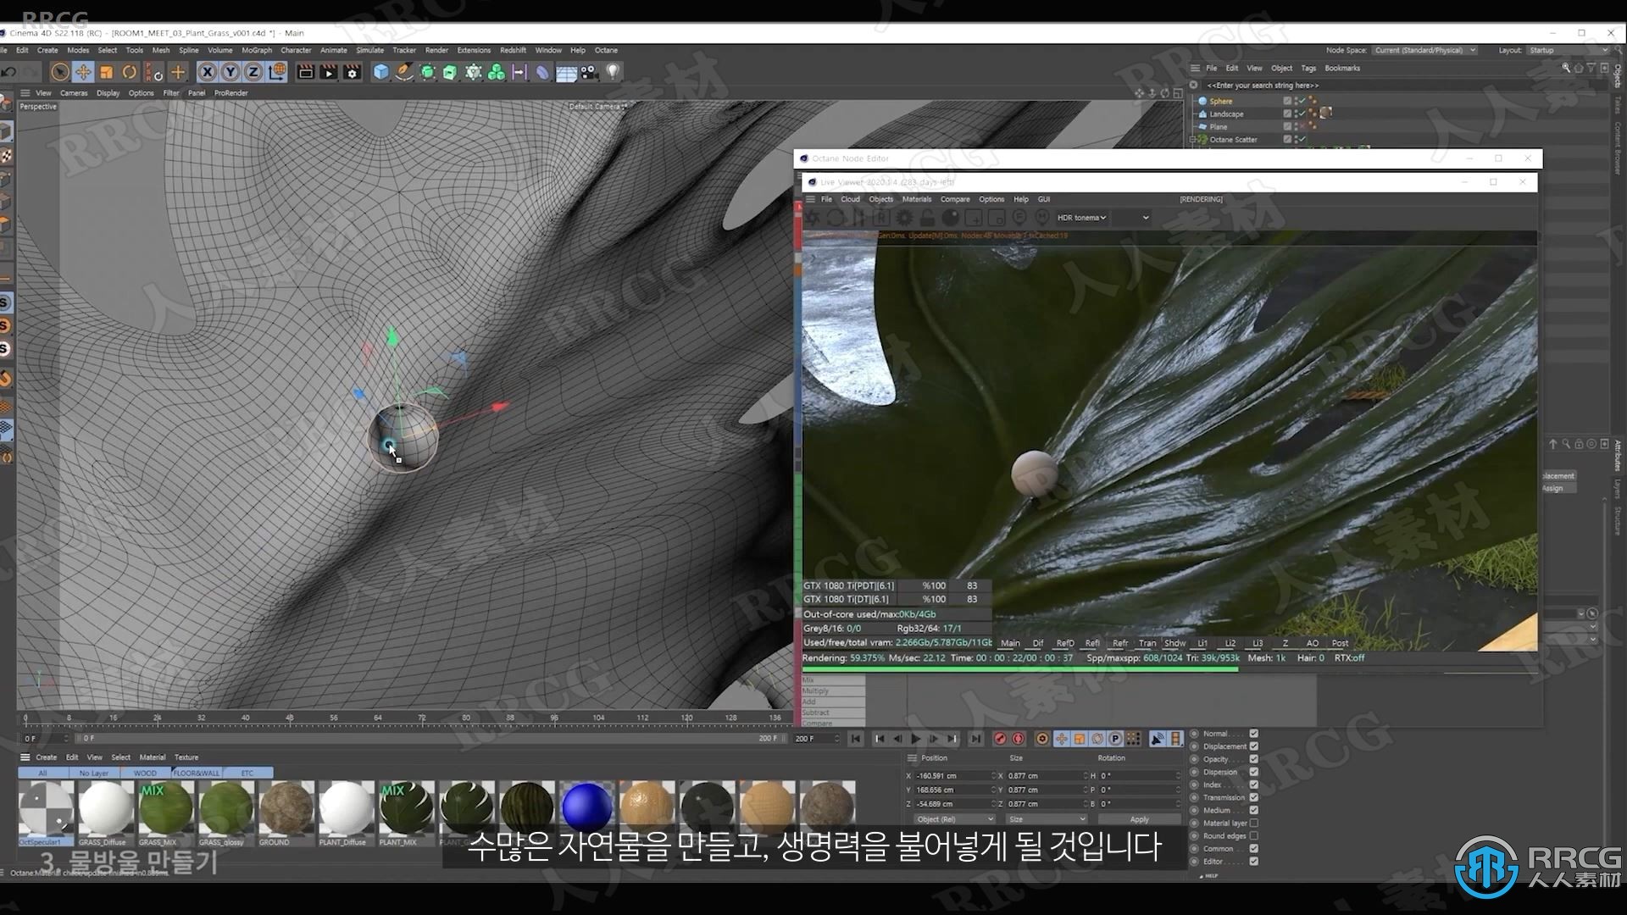Open the HDR tonemap dropdown in Octane viewer
The image size is (1627, 915).
1083,218
